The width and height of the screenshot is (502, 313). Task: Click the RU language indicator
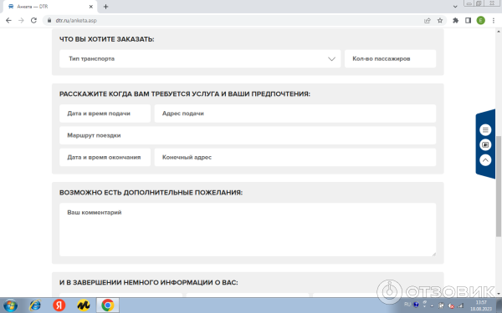[x=407, y=305]
